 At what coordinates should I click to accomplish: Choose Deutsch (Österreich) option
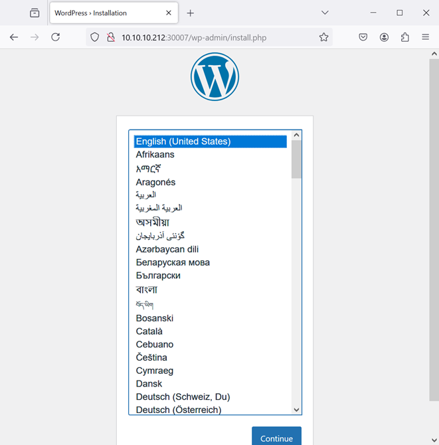211,410
